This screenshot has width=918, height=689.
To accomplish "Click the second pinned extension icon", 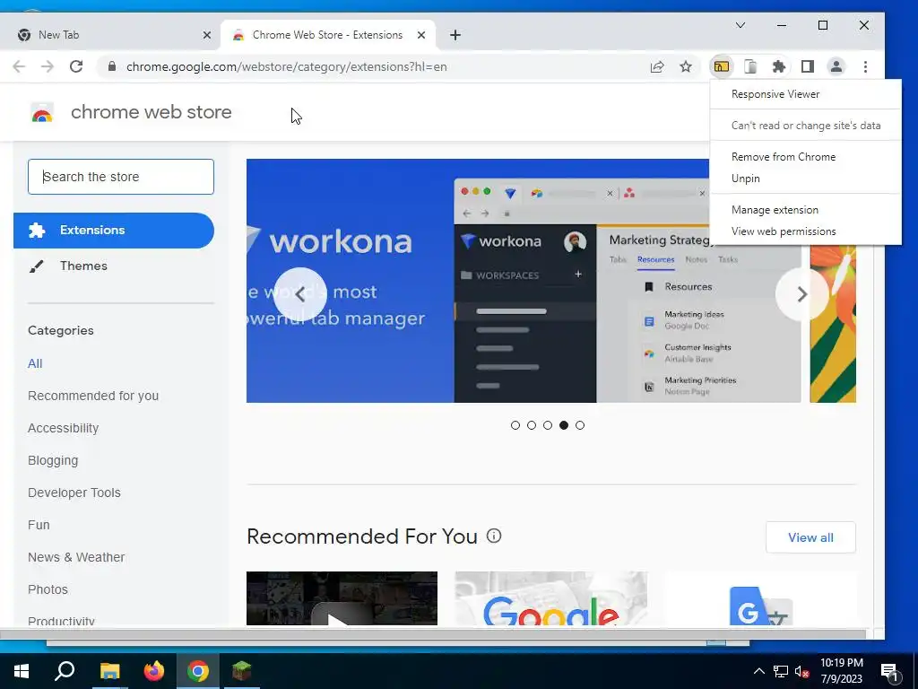I will tap(750, 66).
